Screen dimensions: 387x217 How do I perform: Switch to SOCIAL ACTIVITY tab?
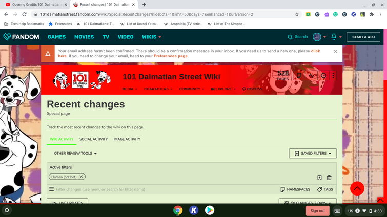[93, 139]
